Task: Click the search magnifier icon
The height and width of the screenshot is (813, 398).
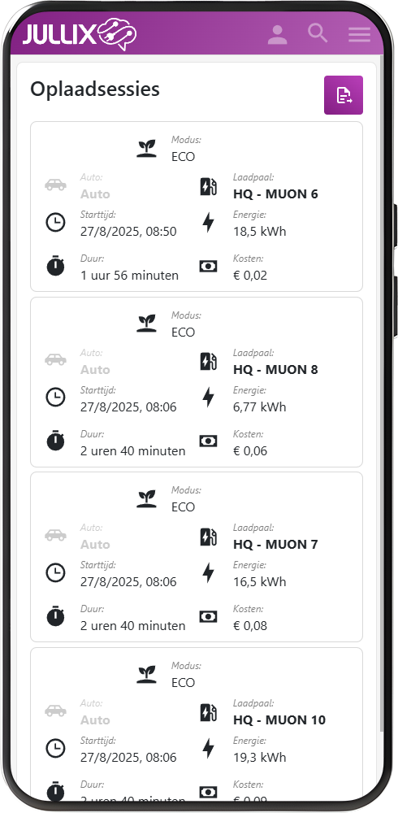Action: click(318, 33)
